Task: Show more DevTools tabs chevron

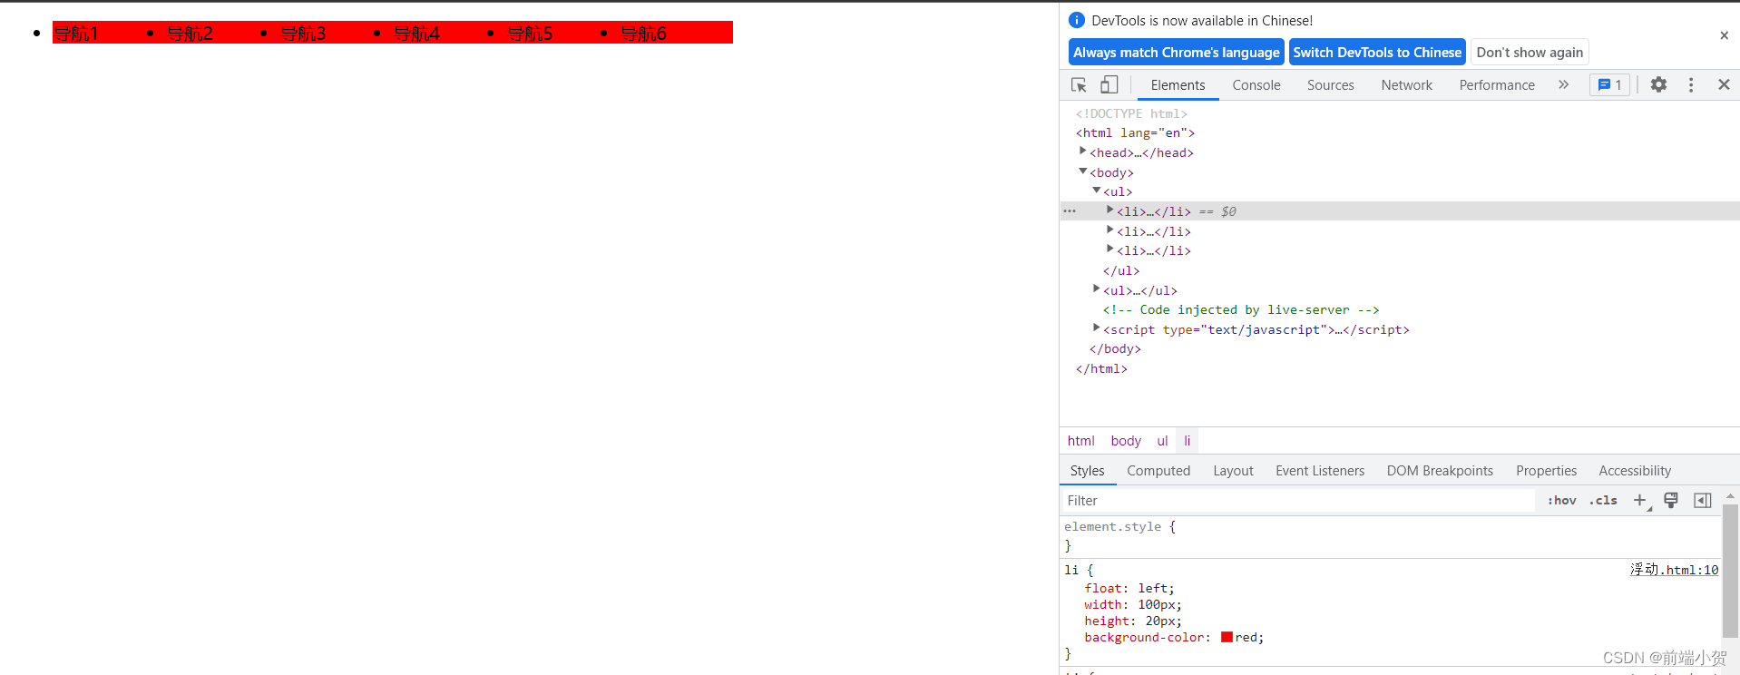Action: tap(1563, 84)
